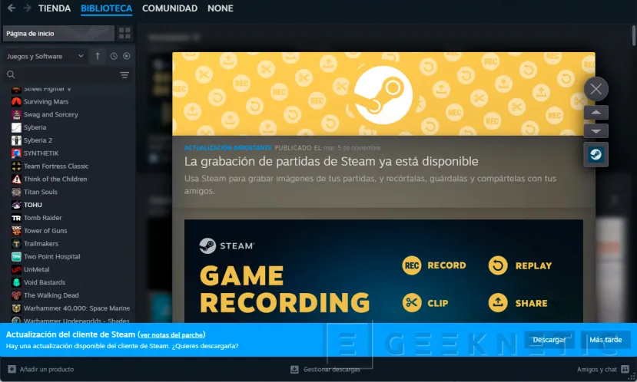Select Surviving Mars in library
This screenshot has width=637, height=382.
coord(46,101)
